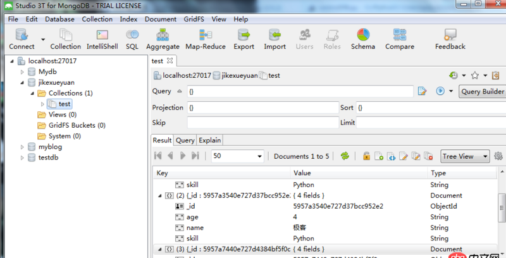The width and height of the screenshot is (506, 258).
Task: Click the Limit input field
Action: point(431,123)
